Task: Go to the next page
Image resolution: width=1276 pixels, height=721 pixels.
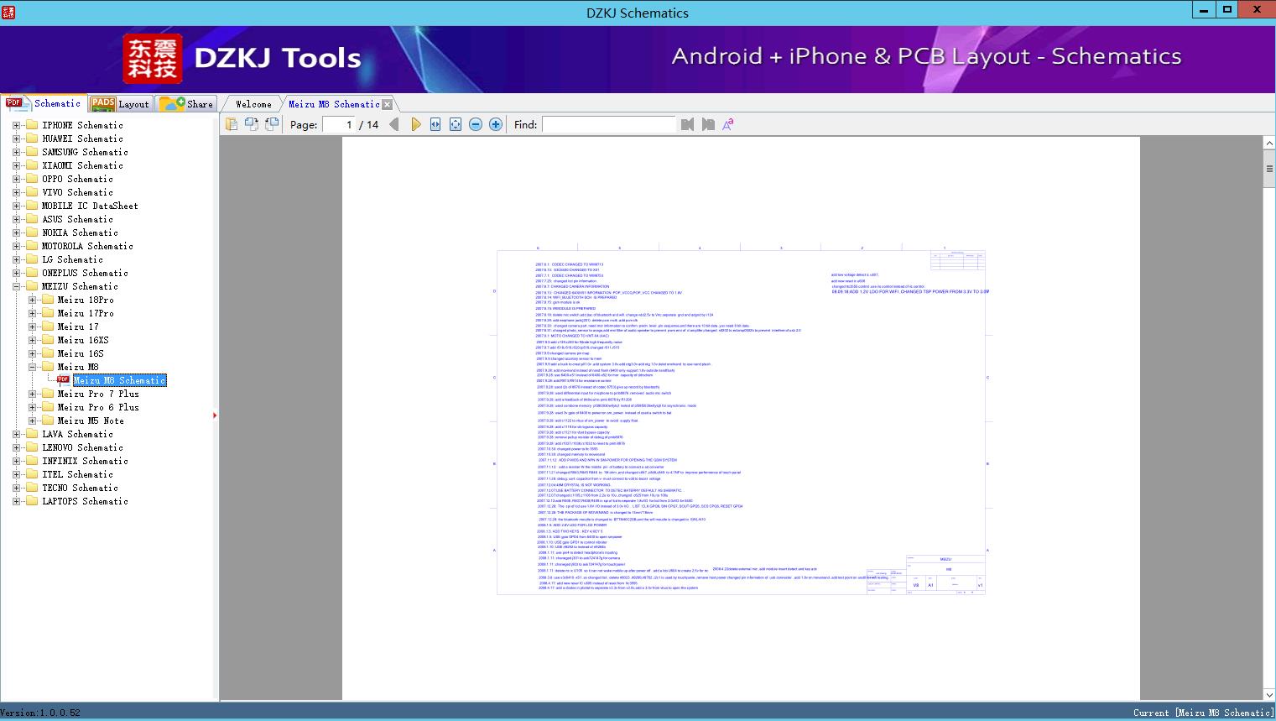Action: pos(415,124)
